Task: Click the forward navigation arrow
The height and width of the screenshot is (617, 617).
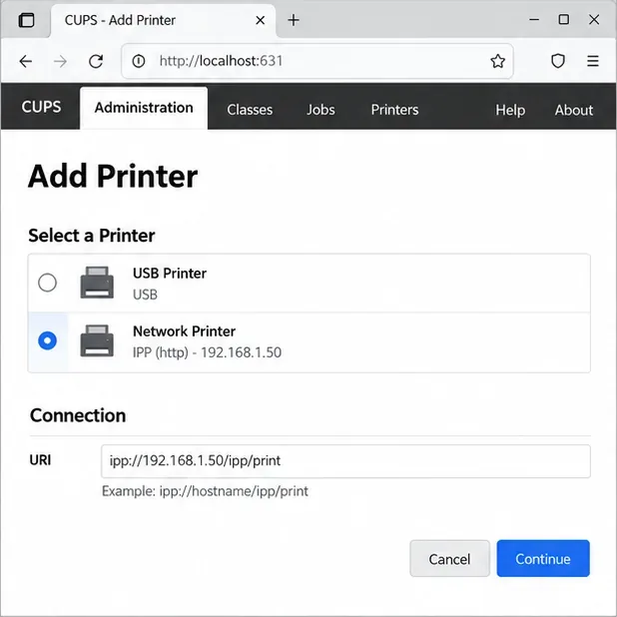Action: 60,61
